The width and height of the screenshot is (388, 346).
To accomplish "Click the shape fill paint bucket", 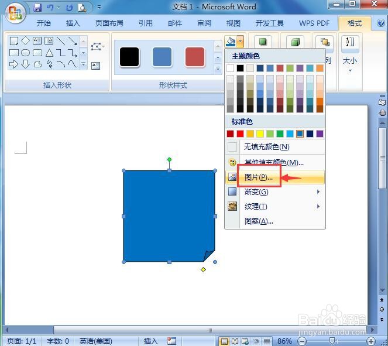I will [231, 42].
